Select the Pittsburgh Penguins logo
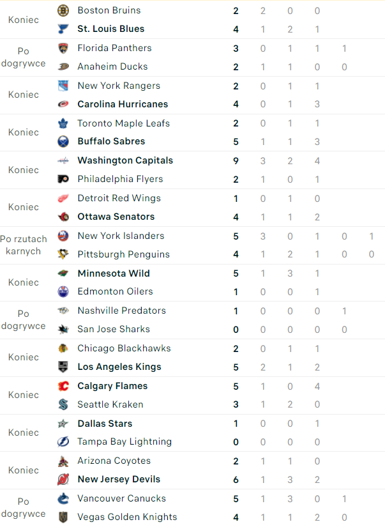This screenshot has width=385, height=529. (63, 254)
